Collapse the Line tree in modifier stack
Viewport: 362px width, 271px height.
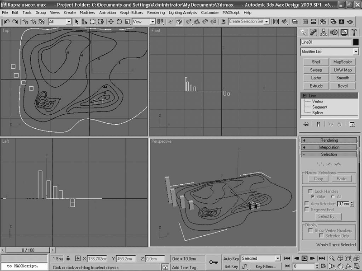(305, 96)
